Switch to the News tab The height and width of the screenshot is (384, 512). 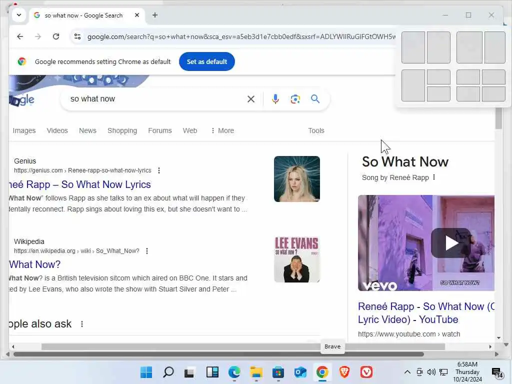coord(87,130)
